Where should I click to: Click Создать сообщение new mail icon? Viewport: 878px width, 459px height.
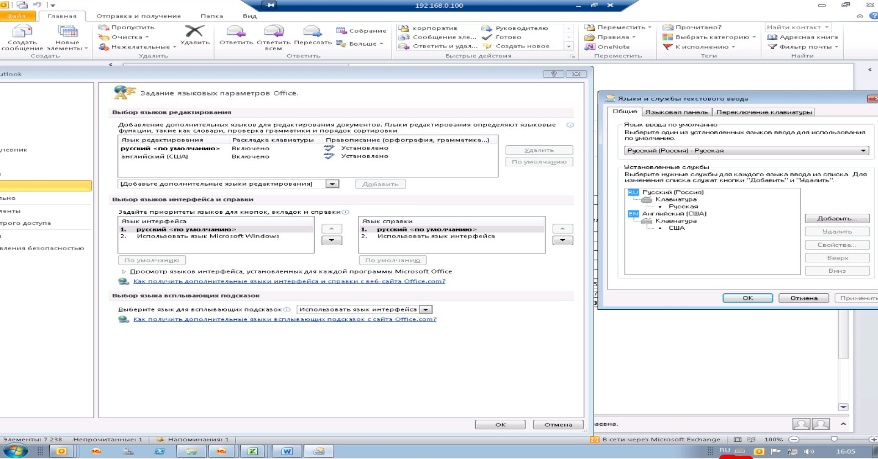click(22, 31)
